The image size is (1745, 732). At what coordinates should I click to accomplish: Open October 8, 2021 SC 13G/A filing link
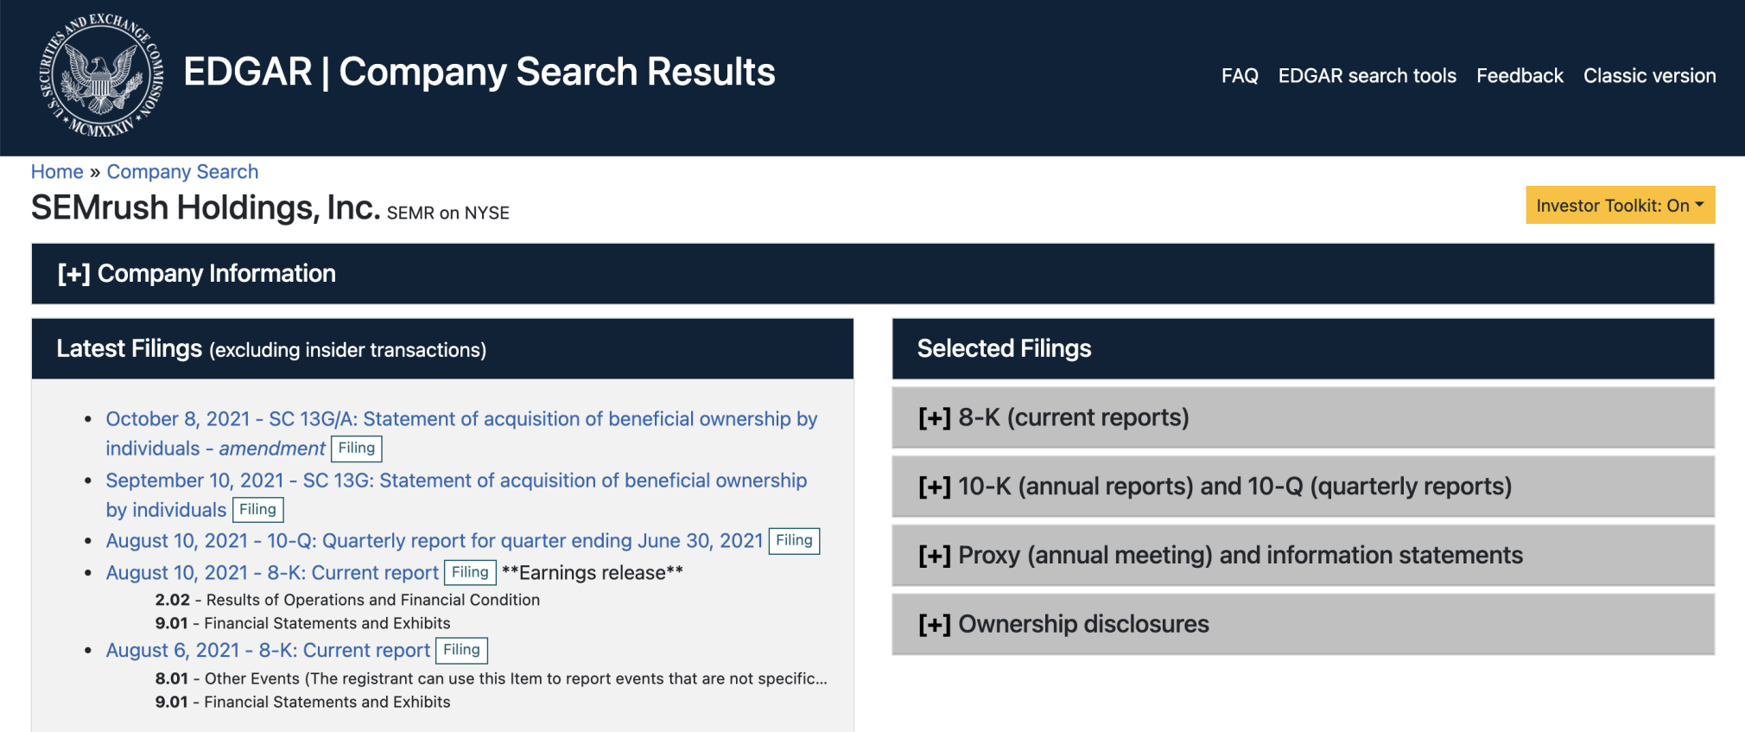pos(461,433)
